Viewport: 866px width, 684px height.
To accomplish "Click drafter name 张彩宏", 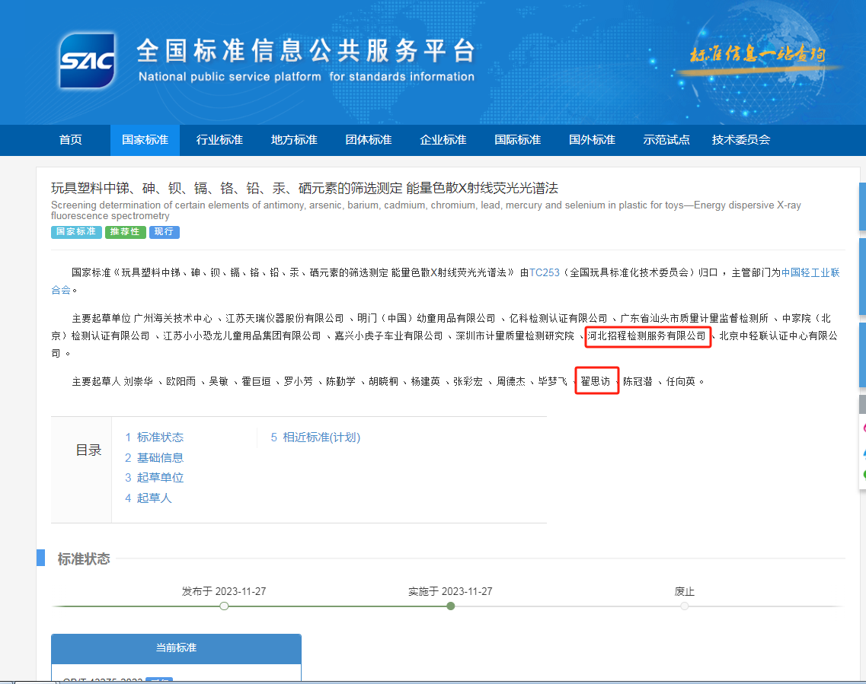I will pyautogui.click(x=468, y=382).
